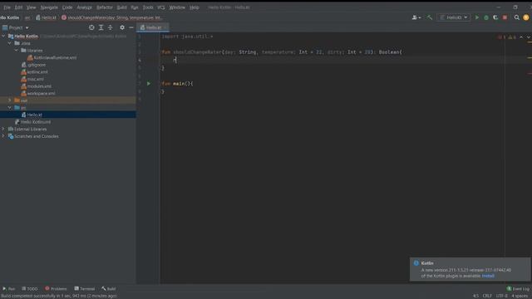Select Hello.kt file in project tree
Viewport: 532px width, 299px height.
point(32,115)
